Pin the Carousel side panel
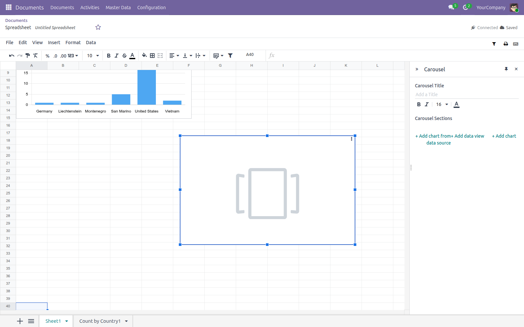524x327 pixels. [x=506, y=69]
